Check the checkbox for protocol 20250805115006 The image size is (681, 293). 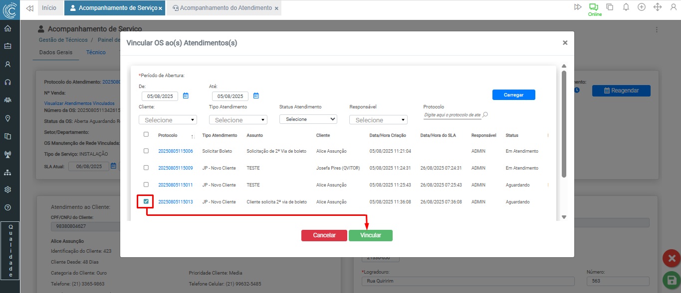pyautogui.click(x=146, y=151)
